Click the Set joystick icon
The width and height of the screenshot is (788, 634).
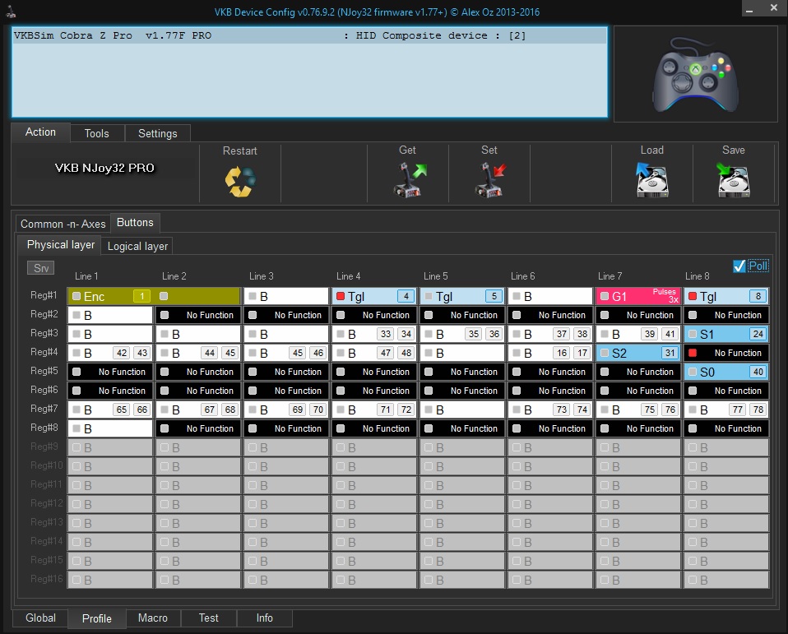(x=490, y=179)
